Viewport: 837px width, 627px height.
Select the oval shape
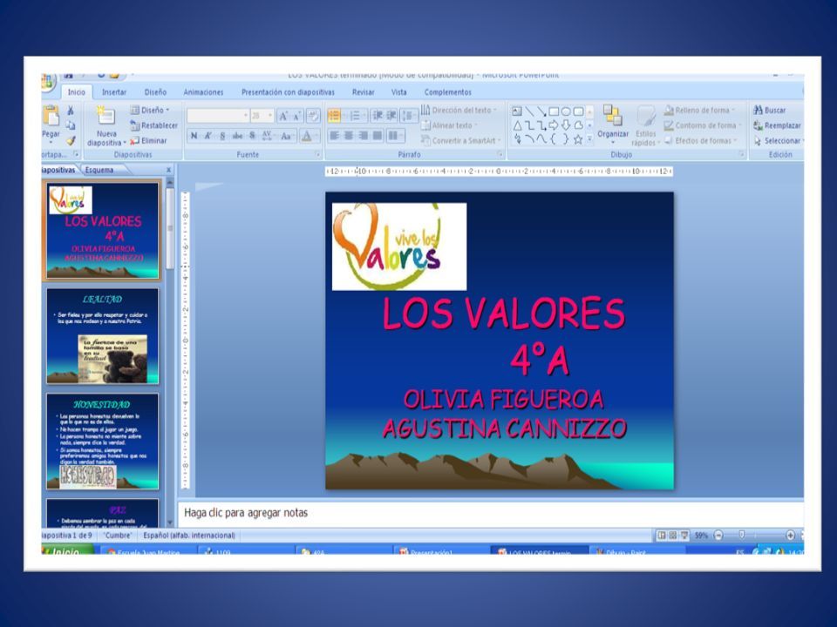[566, 111]
